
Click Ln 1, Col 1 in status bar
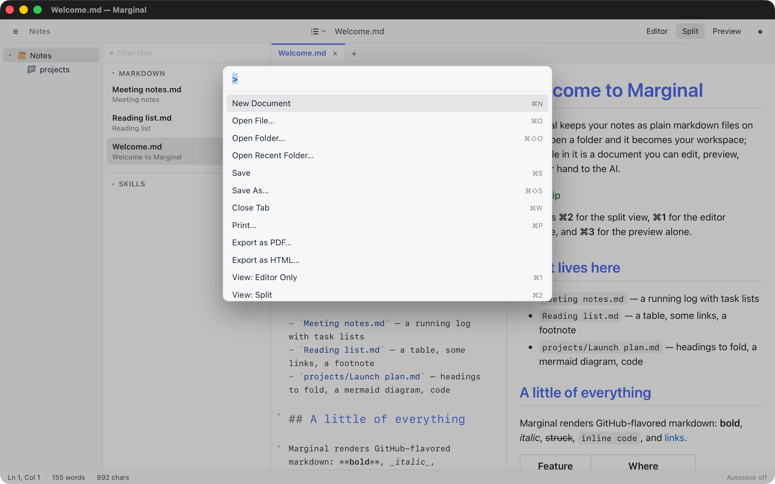click(24, 477)
